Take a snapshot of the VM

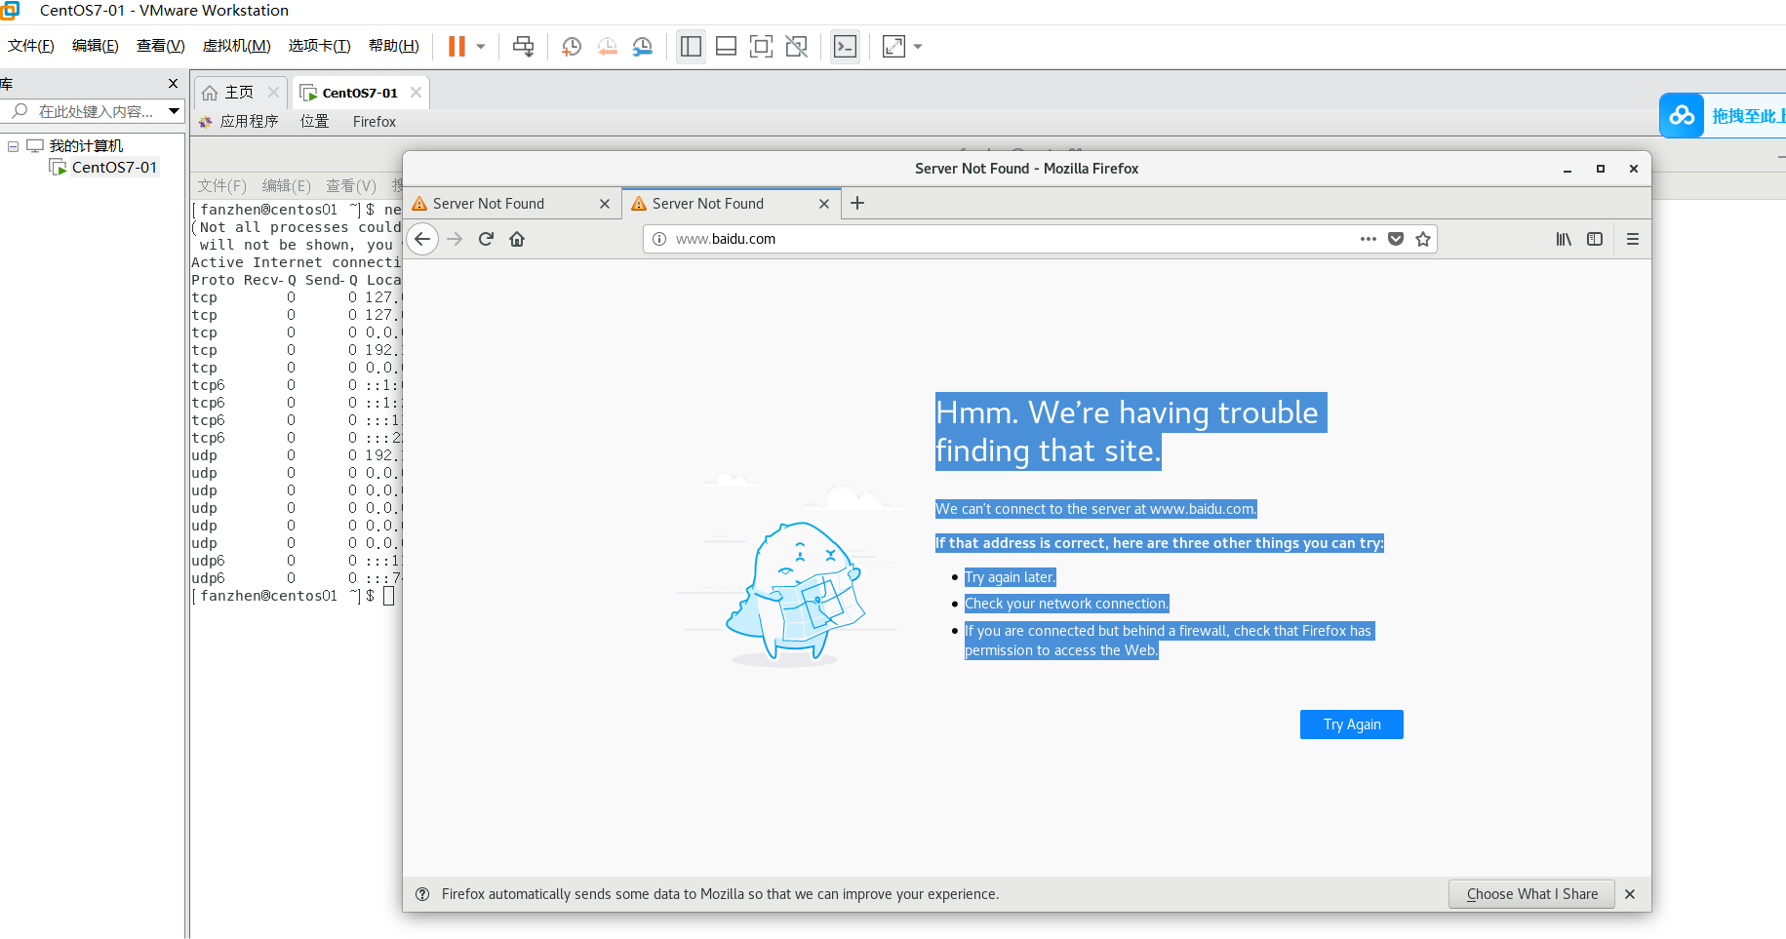(572, 46)
